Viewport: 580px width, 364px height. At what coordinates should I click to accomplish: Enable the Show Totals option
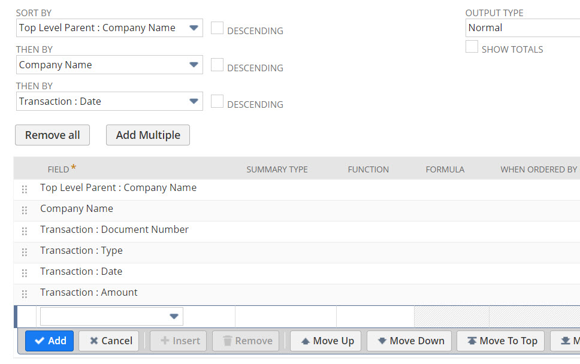472,46
